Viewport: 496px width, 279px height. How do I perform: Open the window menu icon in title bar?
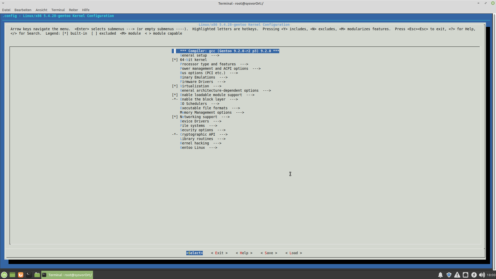[3, 3]
